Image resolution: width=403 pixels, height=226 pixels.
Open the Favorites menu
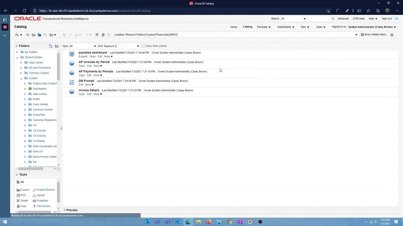[x=264, y=27]
